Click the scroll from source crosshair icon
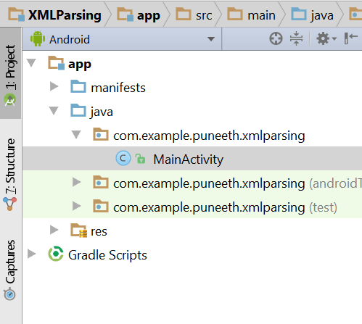This screenshot has width=362, height=324. tap(276, 38)
